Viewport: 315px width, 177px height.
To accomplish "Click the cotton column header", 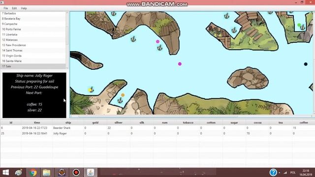I will pyautogui.click(x=211, y=122).
